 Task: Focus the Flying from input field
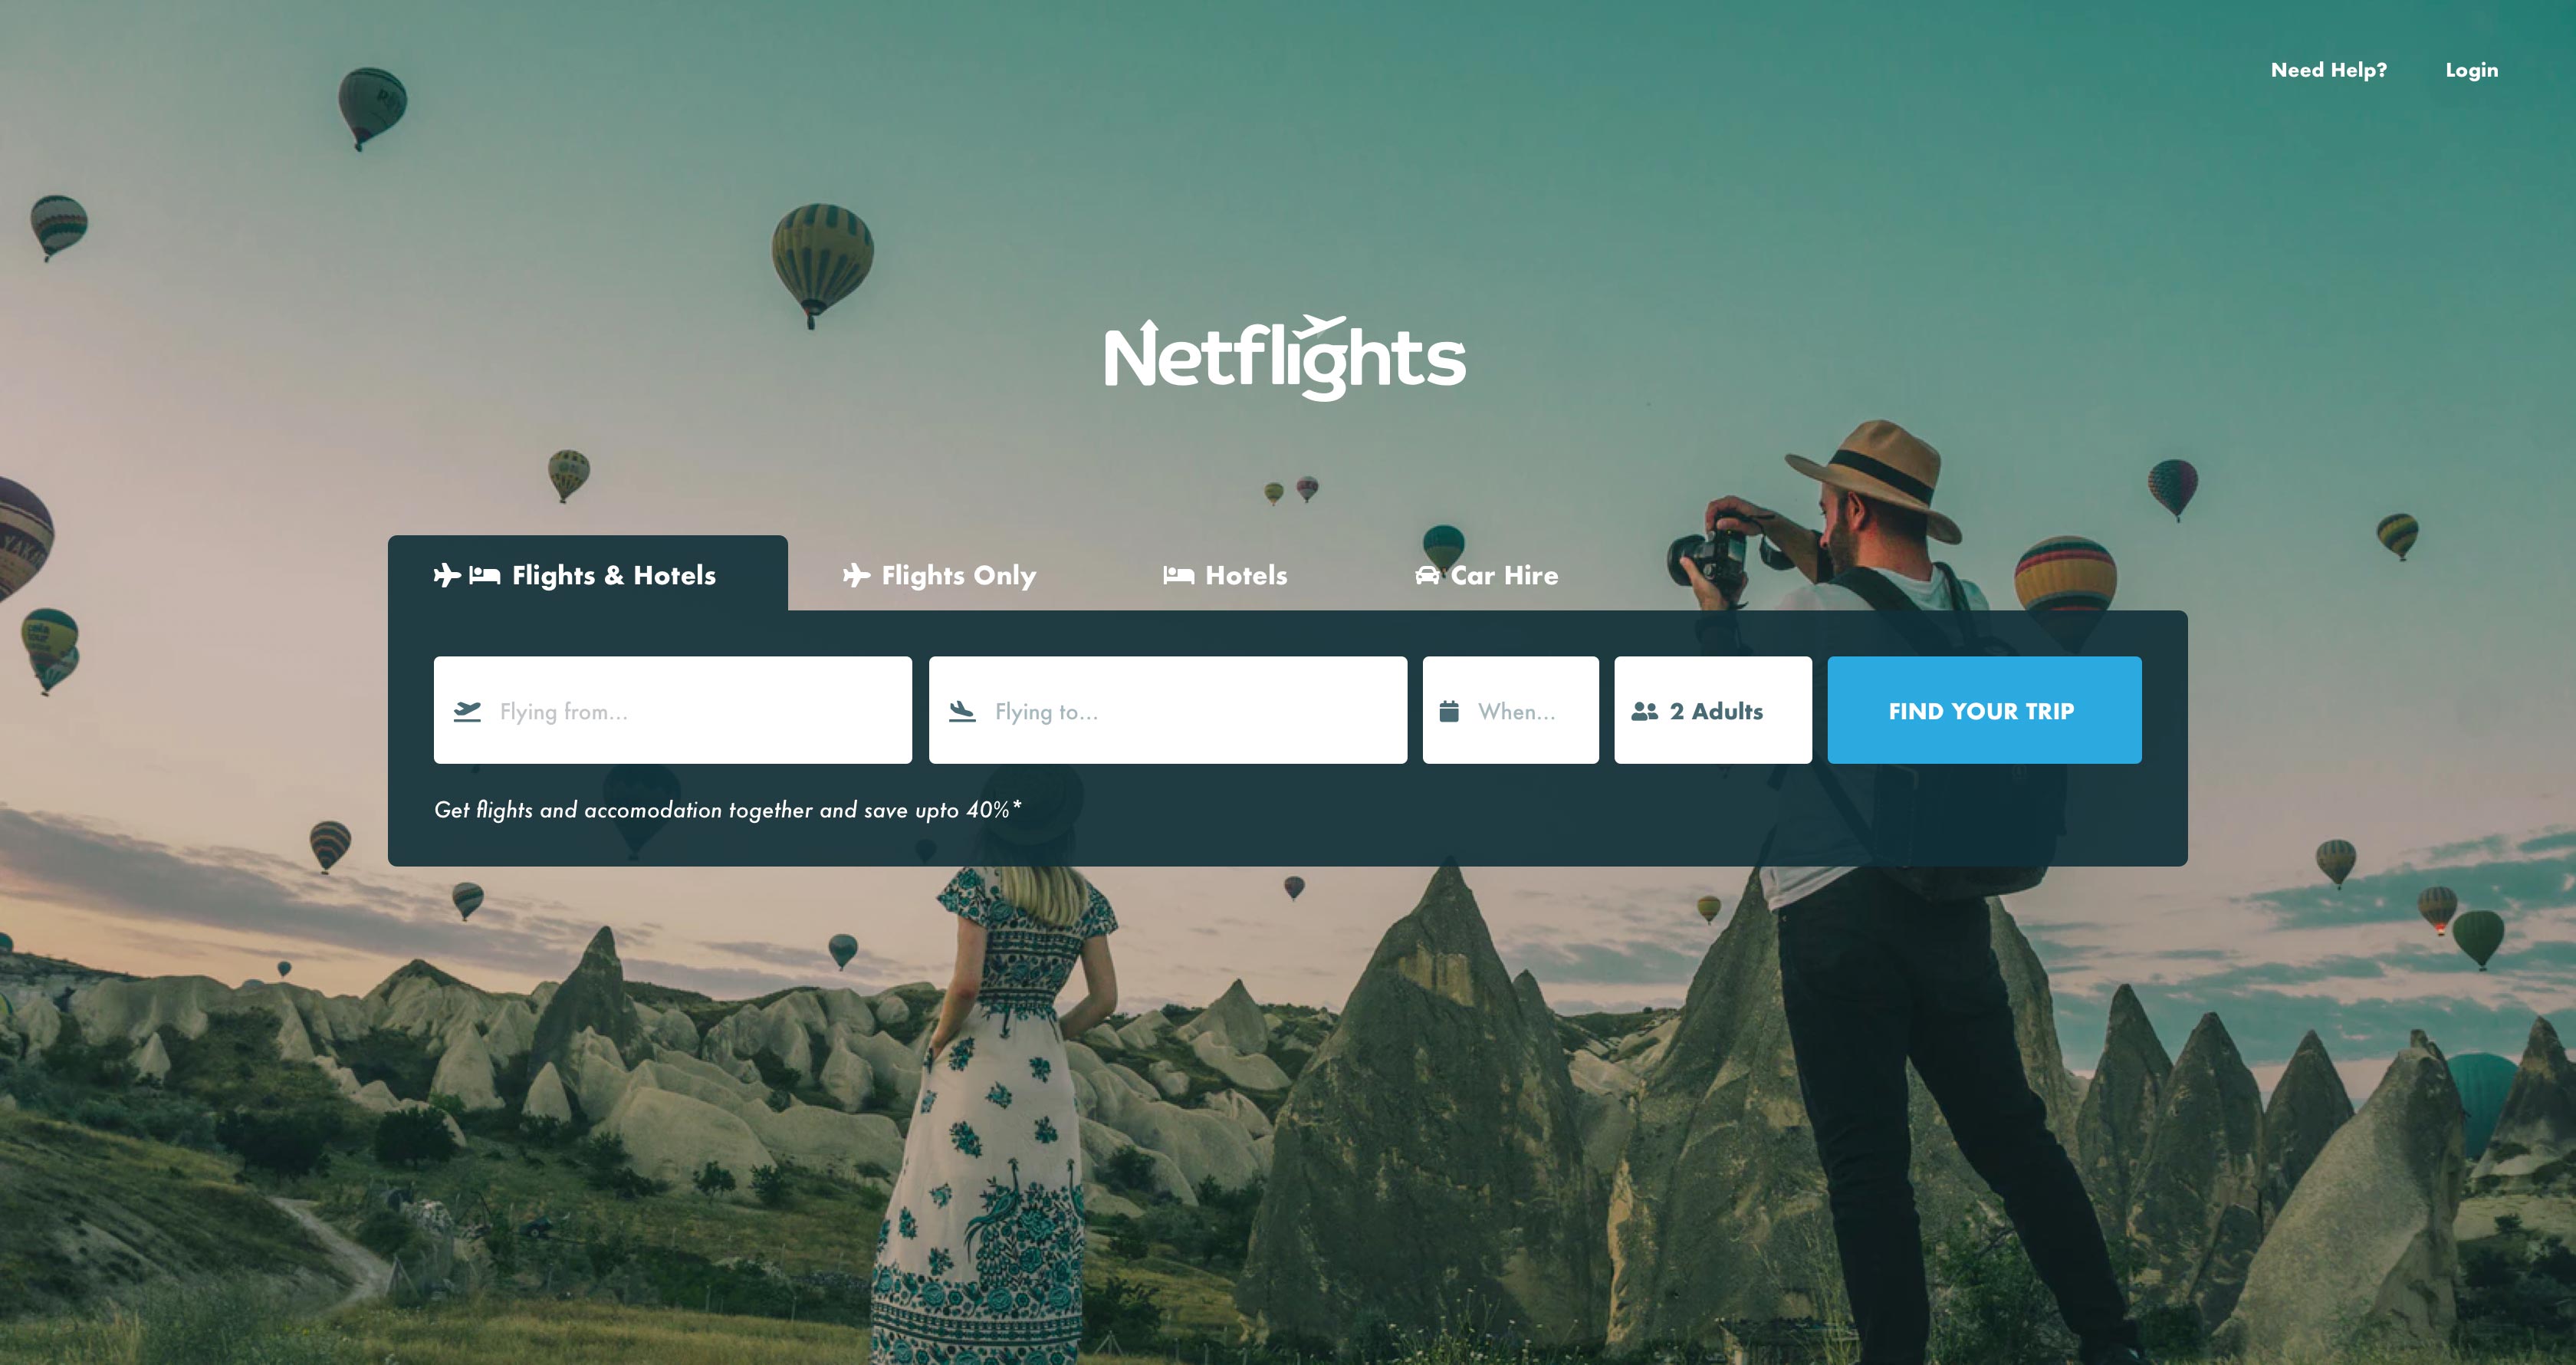(673, 710)
